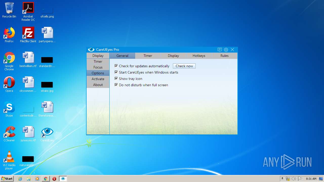Viewport: 324px width, 182px height.
Task: Launch Internet Explorer from taskbar
Action: [20, 179]
